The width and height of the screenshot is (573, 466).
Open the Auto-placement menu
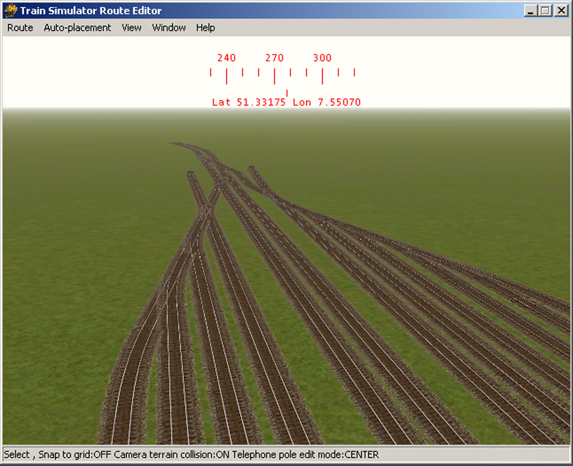77,28
